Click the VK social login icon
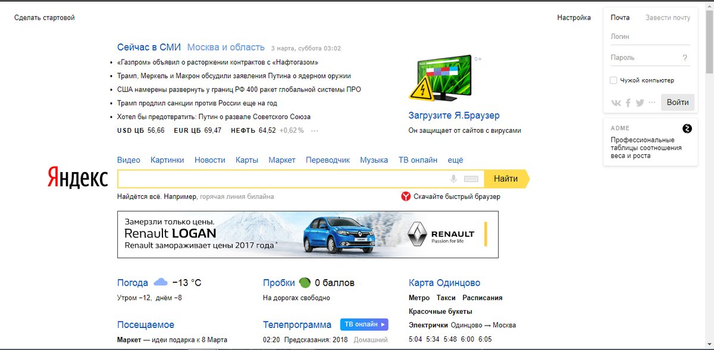 coord(616,102)
